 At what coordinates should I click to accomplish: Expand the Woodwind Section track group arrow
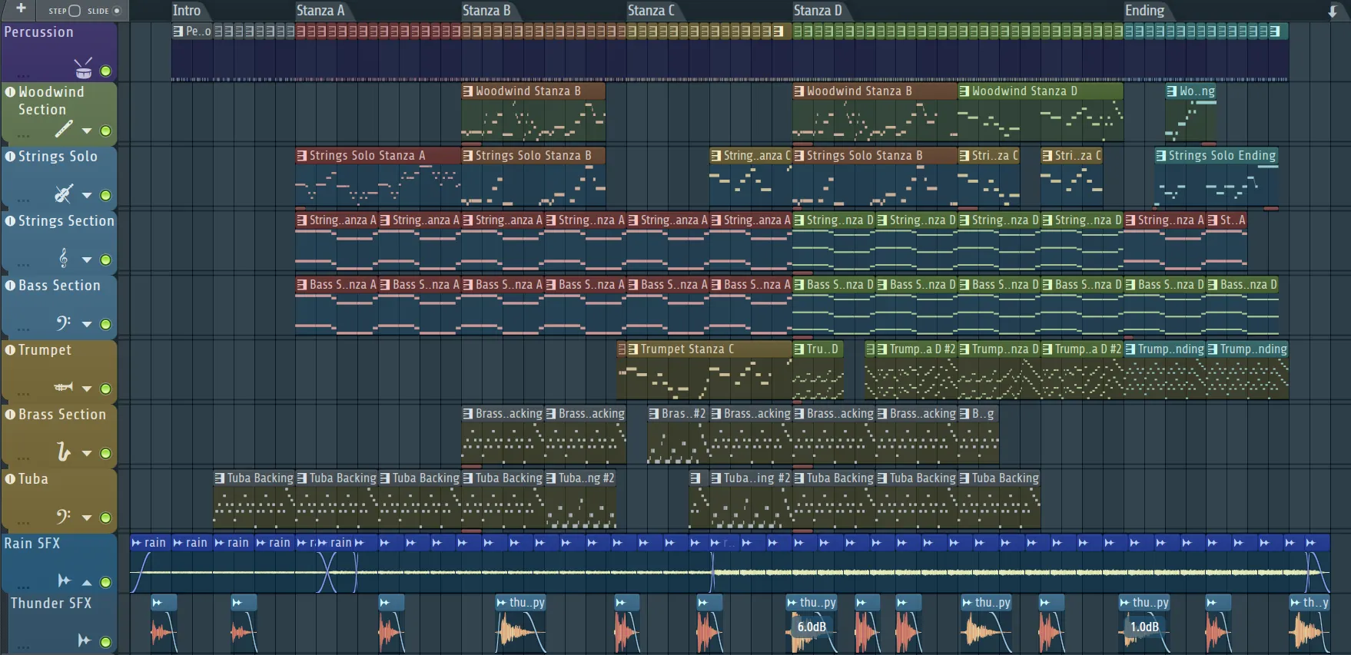87,131
